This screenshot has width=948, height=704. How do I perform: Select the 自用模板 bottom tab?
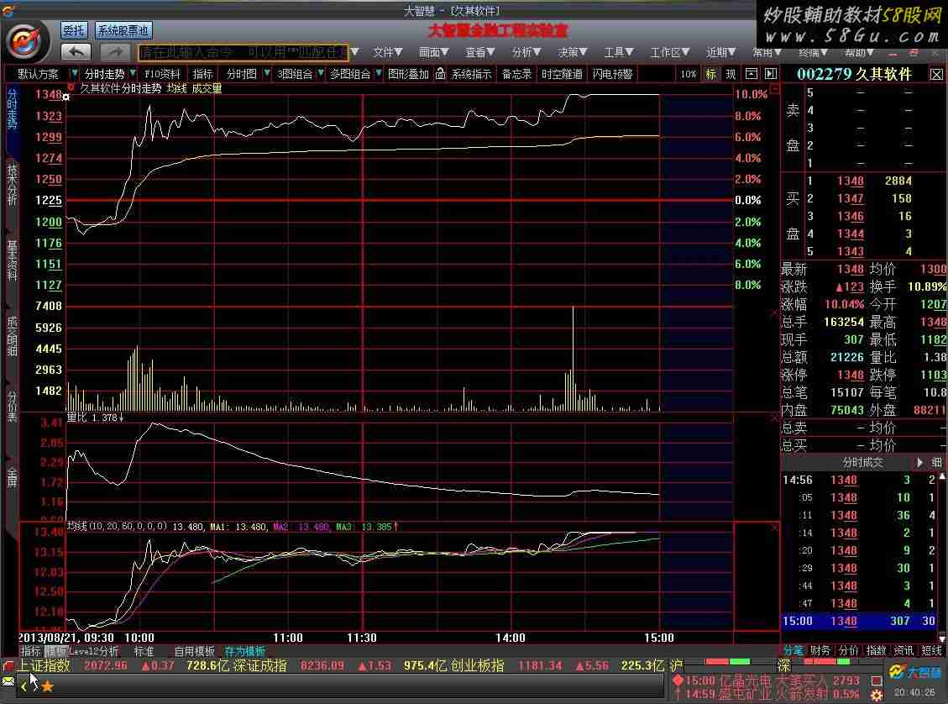pos(194,651)
